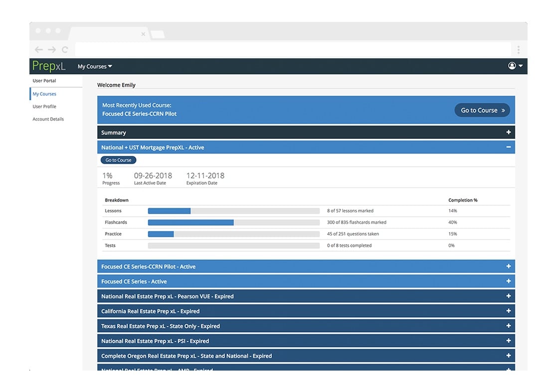Click the PrepXL logo
The height and width of the screenshot is (392, 549).
point(49,66)
